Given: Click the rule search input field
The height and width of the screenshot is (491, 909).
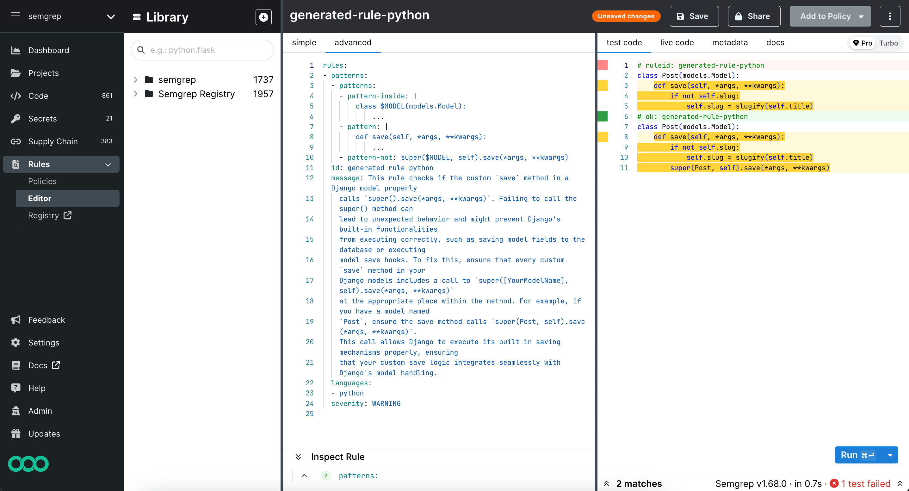Looking at the screenshot, I should 208,50.
